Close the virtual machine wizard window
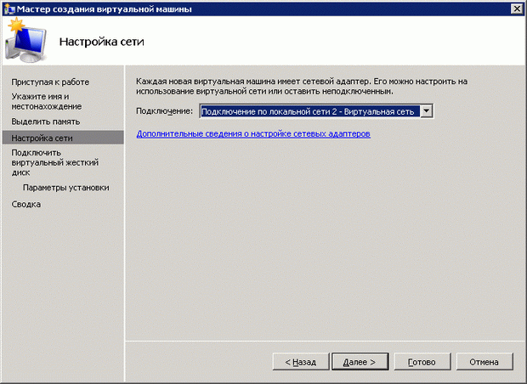 pyautogui.click(x=516, y=8)
